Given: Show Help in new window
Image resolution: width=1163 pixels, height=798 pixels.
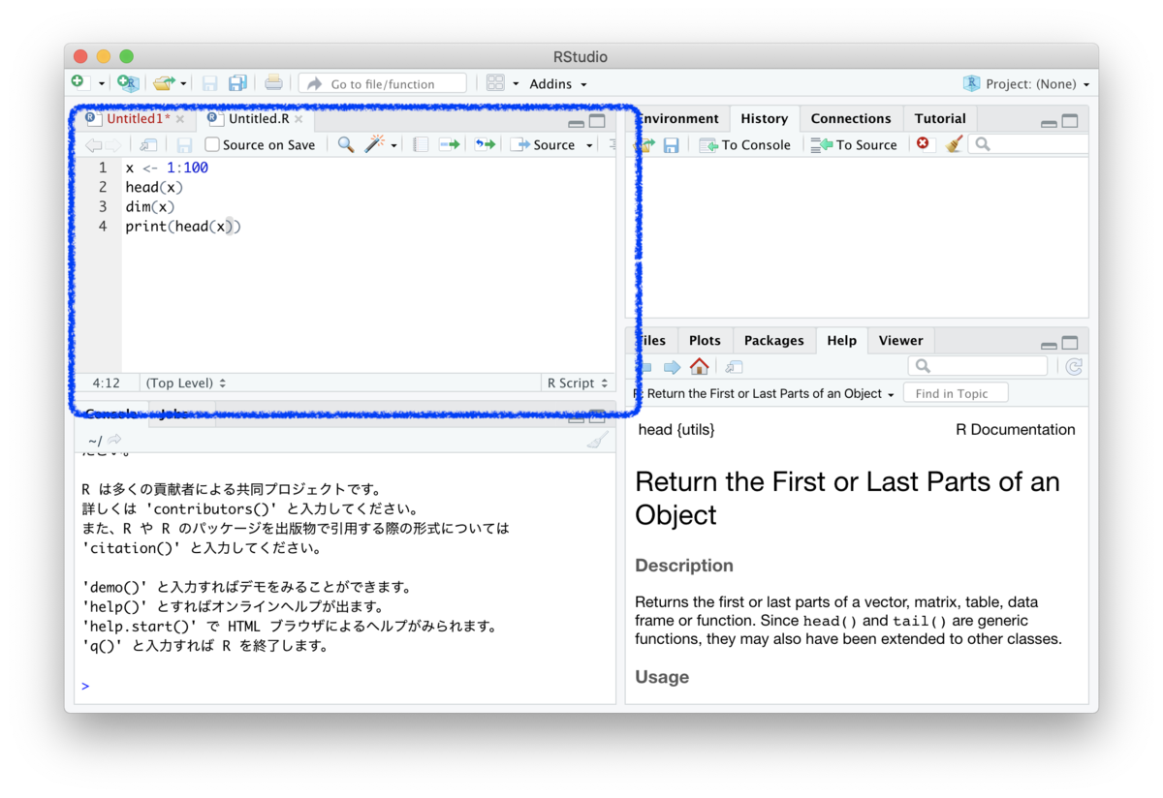Looking at the screenshot, I should point(734,367).
